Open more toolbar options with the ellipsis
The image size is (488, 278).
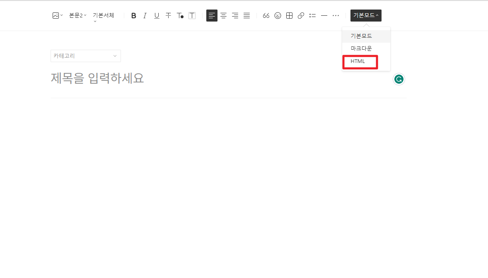pos(336,15)
